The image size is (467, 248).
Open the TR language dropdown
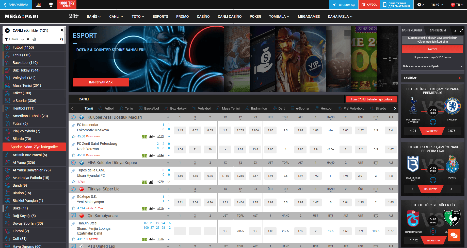pyautogui.click(x=457, y=5)
